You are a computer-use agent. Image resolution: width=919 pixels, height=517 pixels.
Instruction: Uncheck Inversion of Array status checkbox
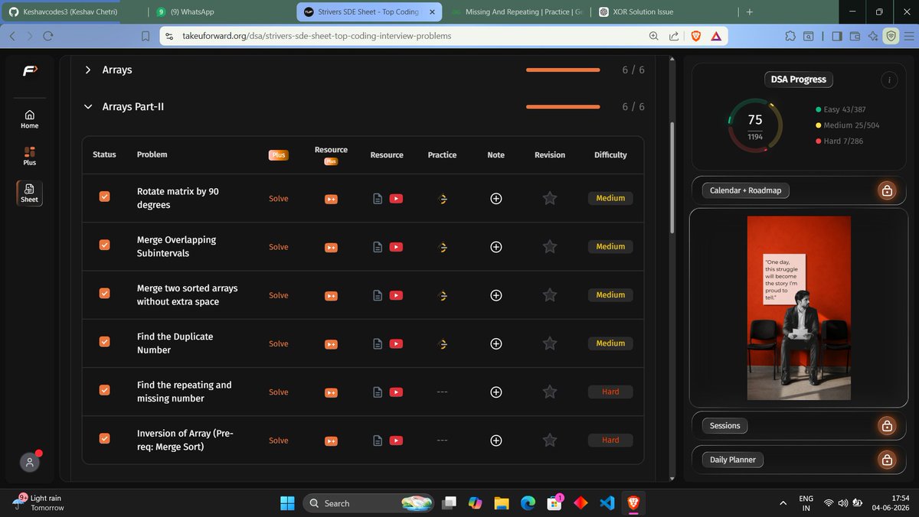click(105, 438)
